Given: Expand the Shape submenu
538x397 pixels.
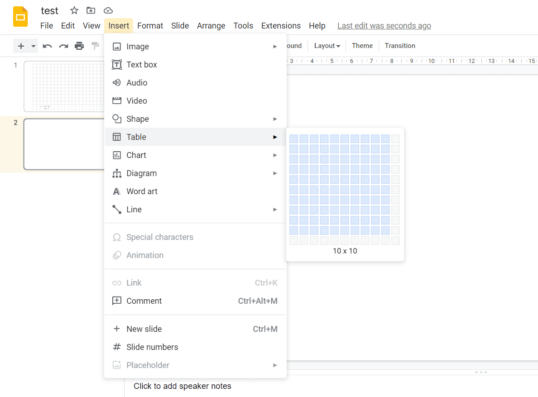Looking at the screenshot, I should (x=196, y=119).
